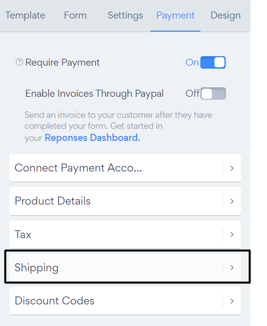Viewport: 267px width, 326px height.
Task: Click the chevron arrow on Connect Payment Account
Action: pos(232,168)
